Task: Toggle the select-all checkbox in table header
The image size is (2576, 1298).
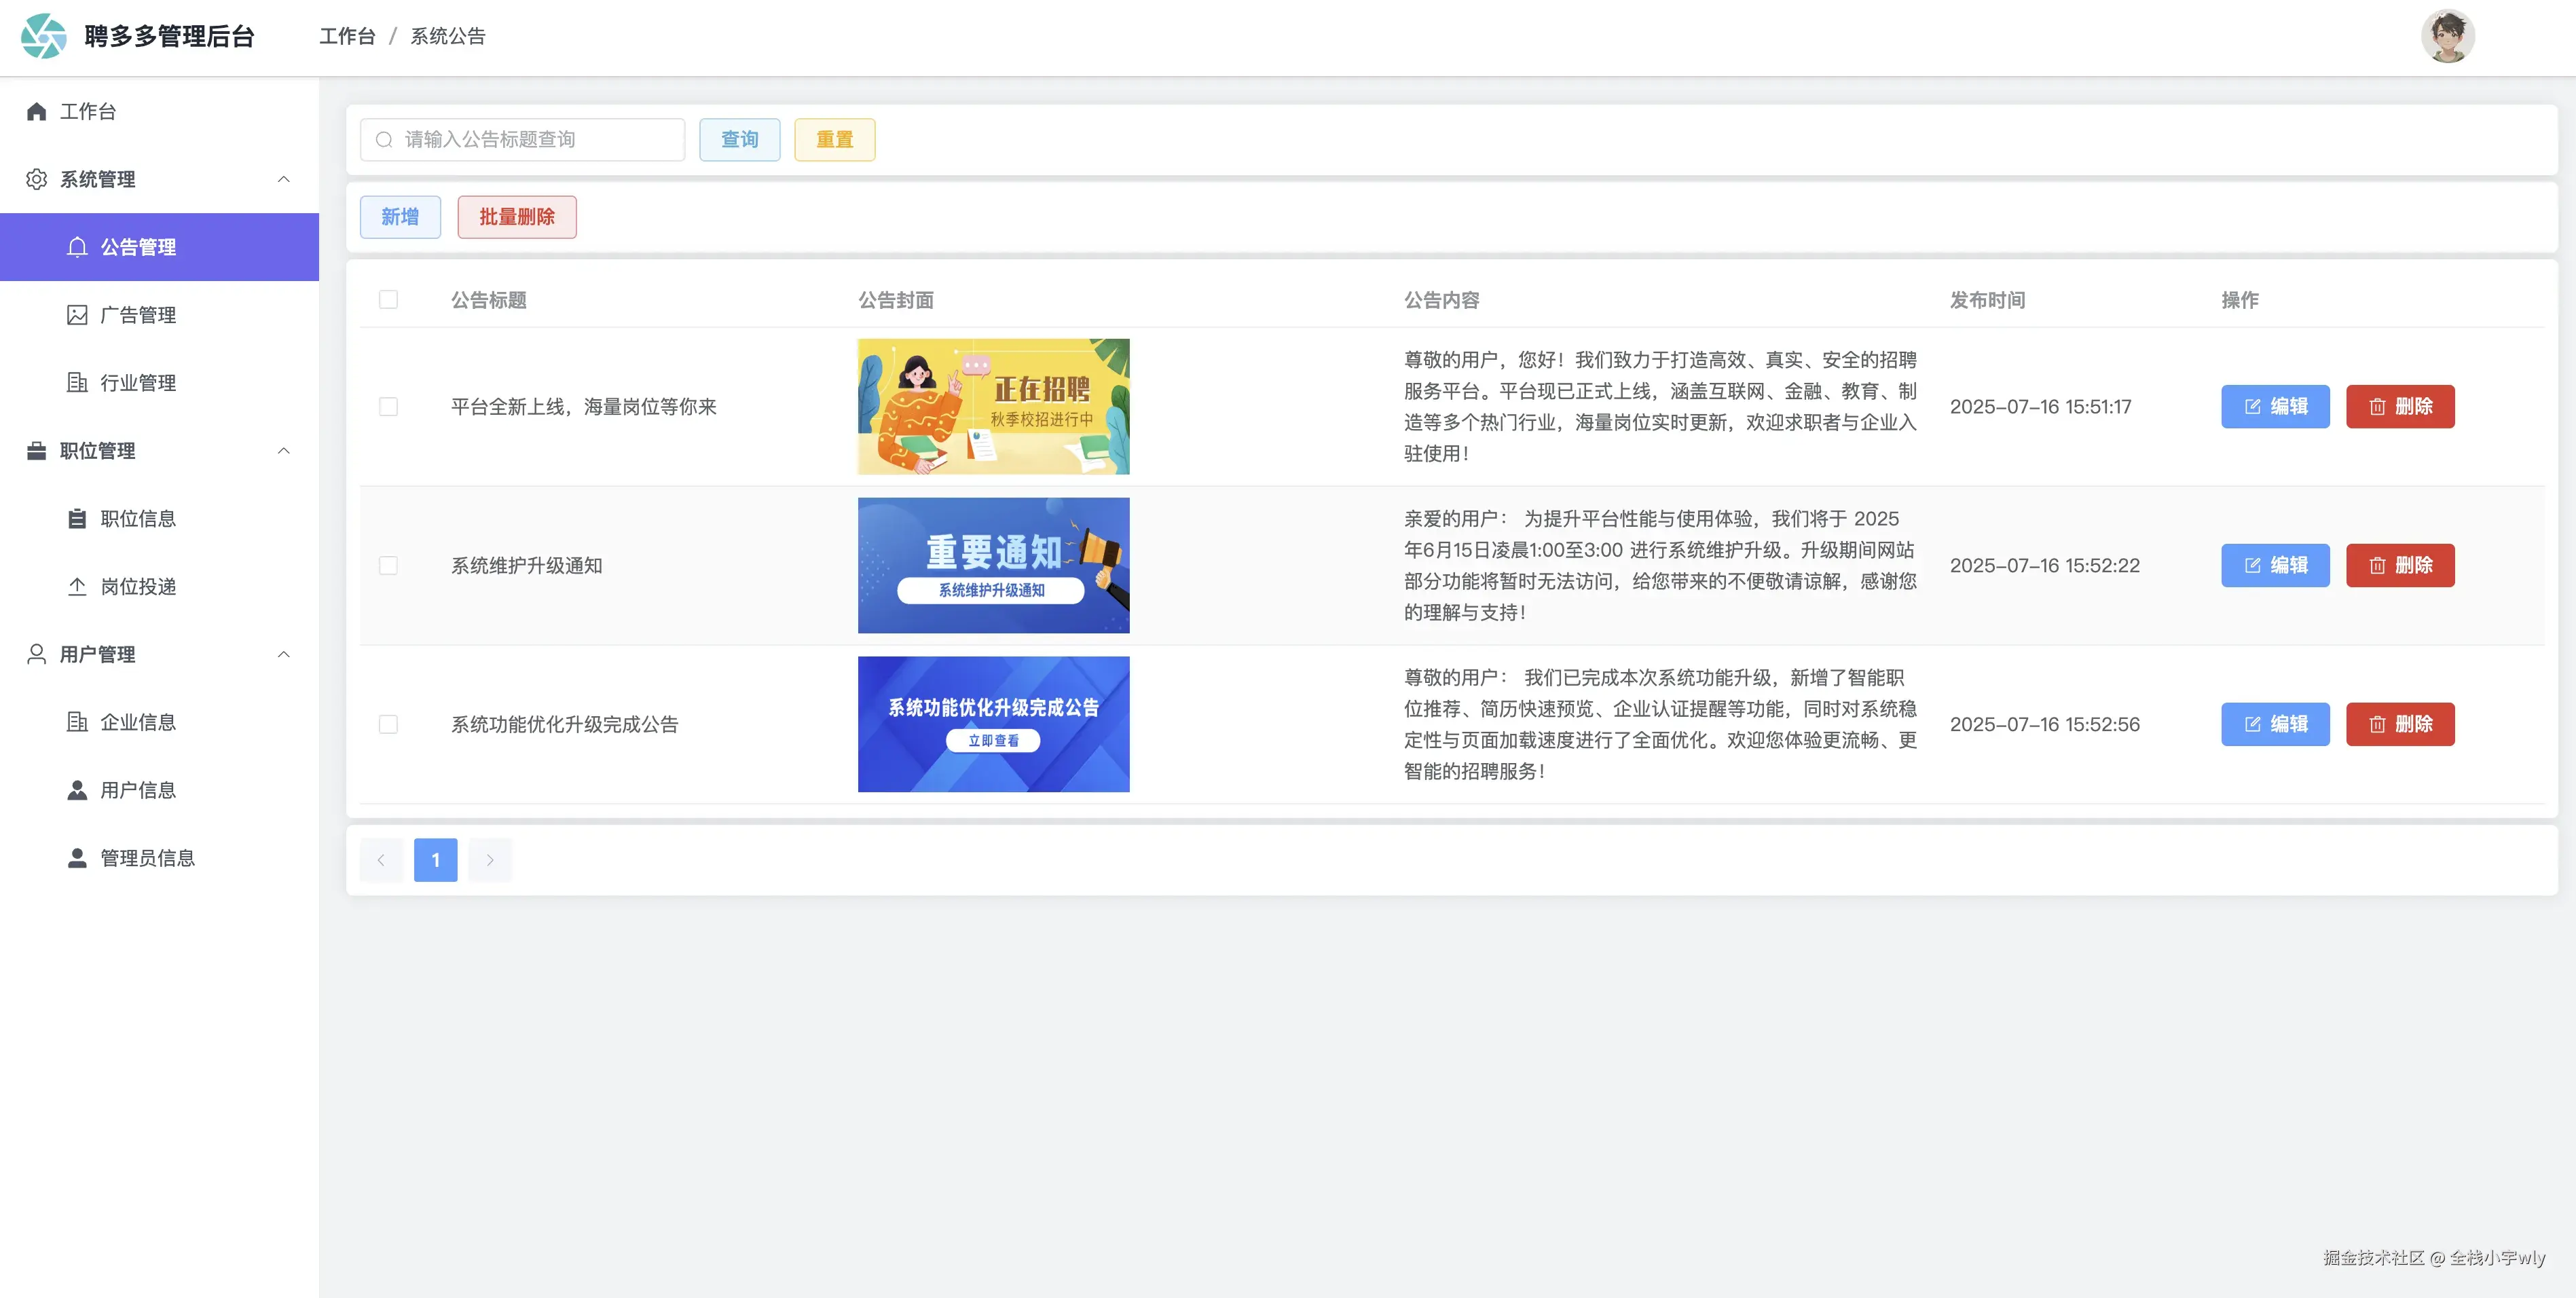Action: pyautogui.click(x=388, y=300)
